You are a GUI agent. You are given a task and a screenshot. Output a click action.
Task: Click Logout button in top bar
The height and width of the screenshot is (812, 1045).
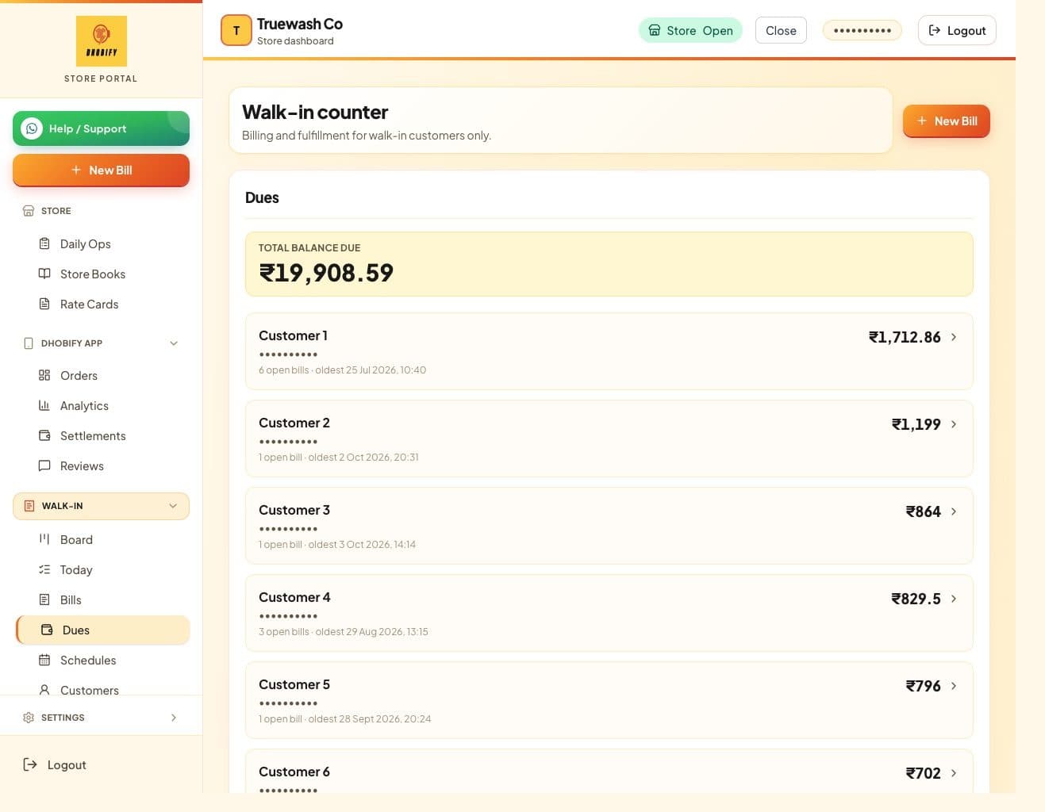[x=956, y=30]
